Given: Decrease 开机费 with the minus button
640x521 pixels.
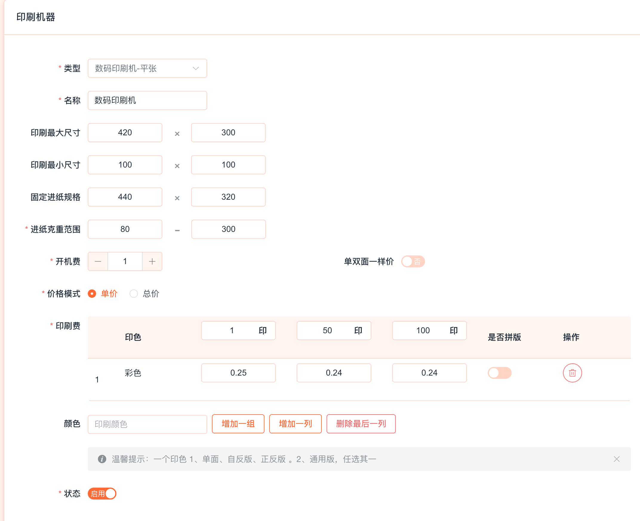Looking at the screenshot, I should (x=98, y=261).
